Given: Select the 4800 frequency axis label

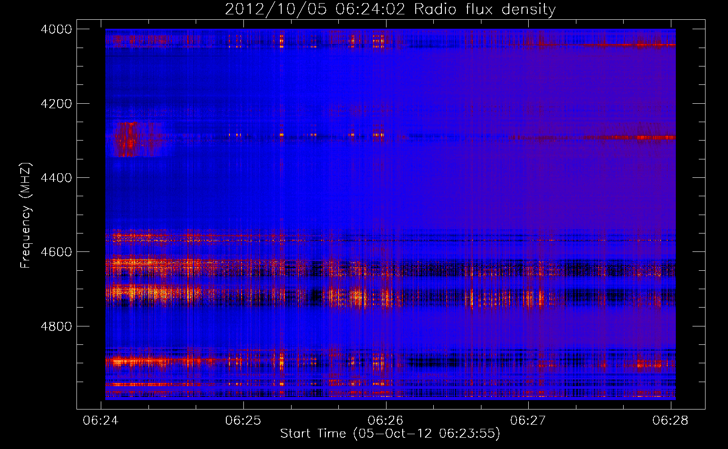Looking at the screenshot, I should tap(56, 326).
